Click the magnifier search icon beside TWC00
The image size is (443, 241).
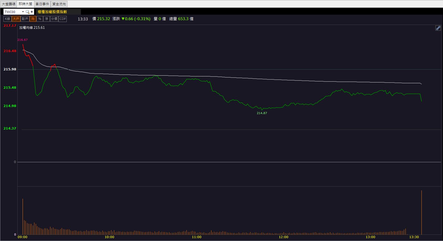[x=27, y=12]
